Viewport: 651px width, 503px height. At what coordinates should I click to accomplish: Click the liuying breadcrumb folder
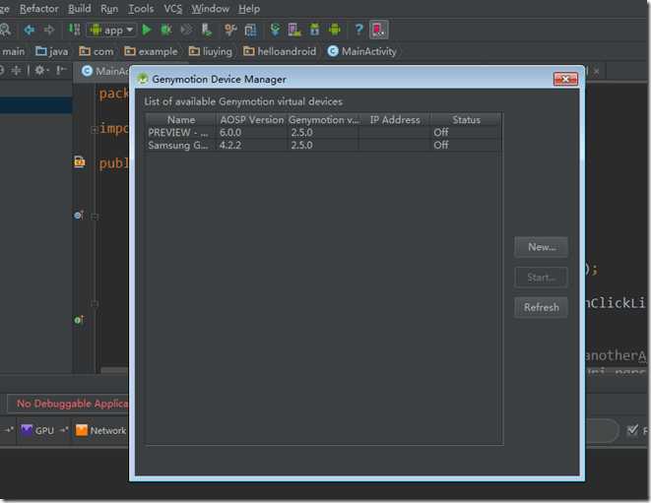[211, 51]
